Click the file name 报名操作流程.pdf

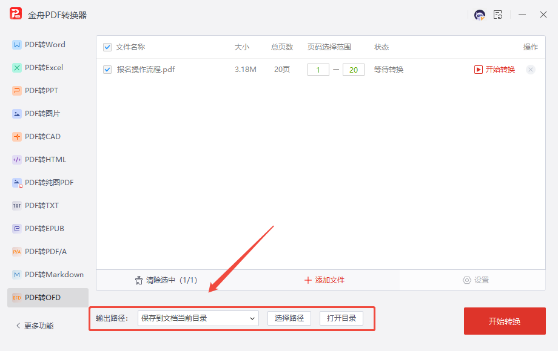click(146, 70)
